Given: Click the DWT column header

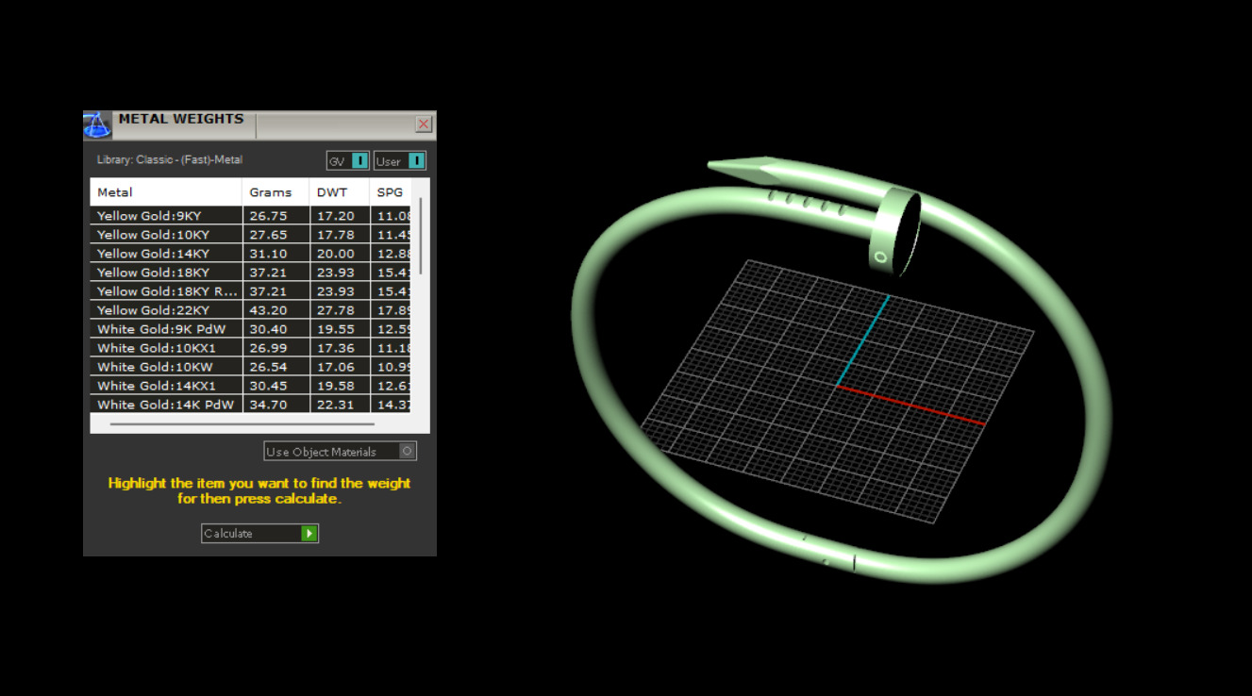Looking at the screenshot, I should click(340, 192).
